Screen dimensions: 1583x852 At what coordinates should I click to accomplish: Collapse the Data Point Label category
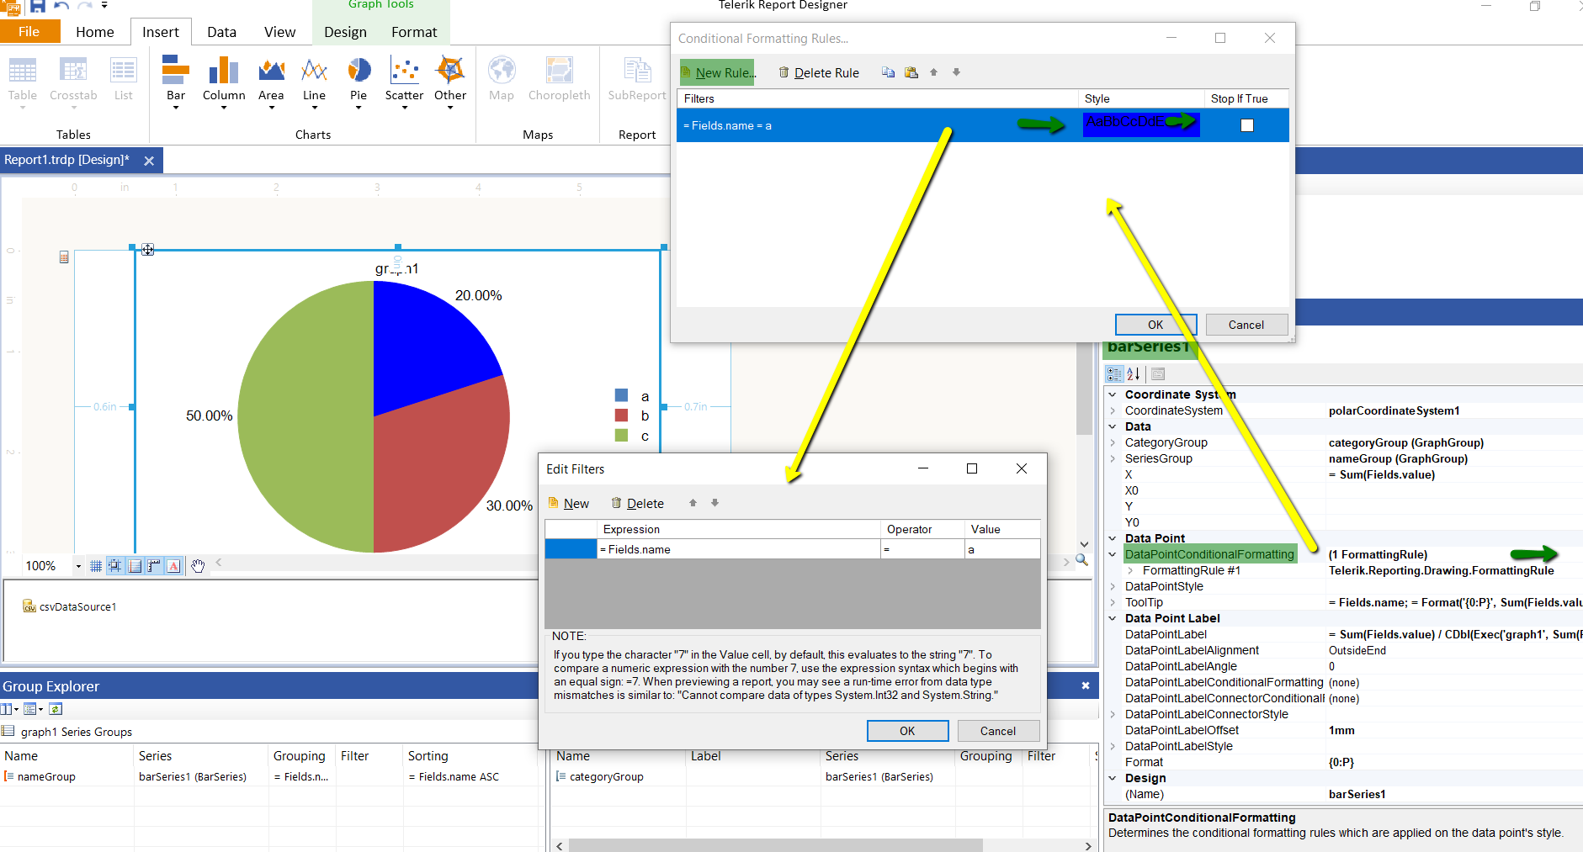(1113, 618)
